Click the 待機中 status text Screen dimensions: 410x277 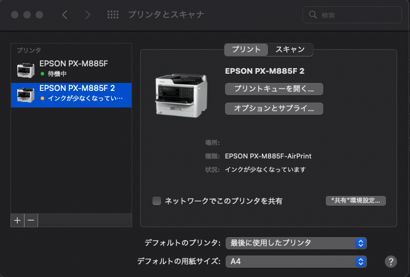57,74
